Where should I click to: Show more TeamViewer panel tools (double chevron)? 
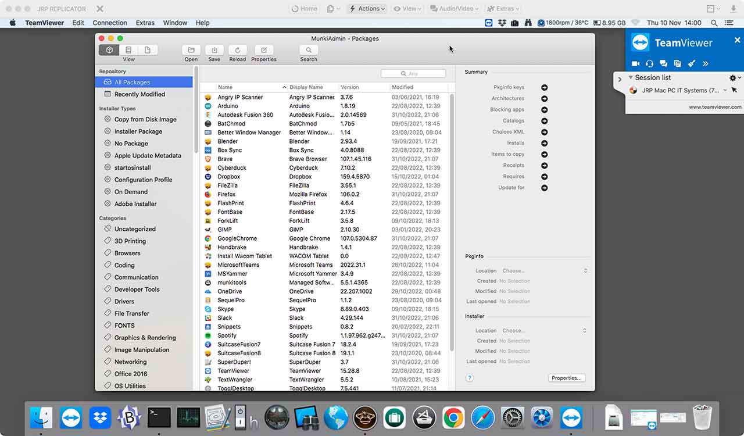[x=706, y=63]
